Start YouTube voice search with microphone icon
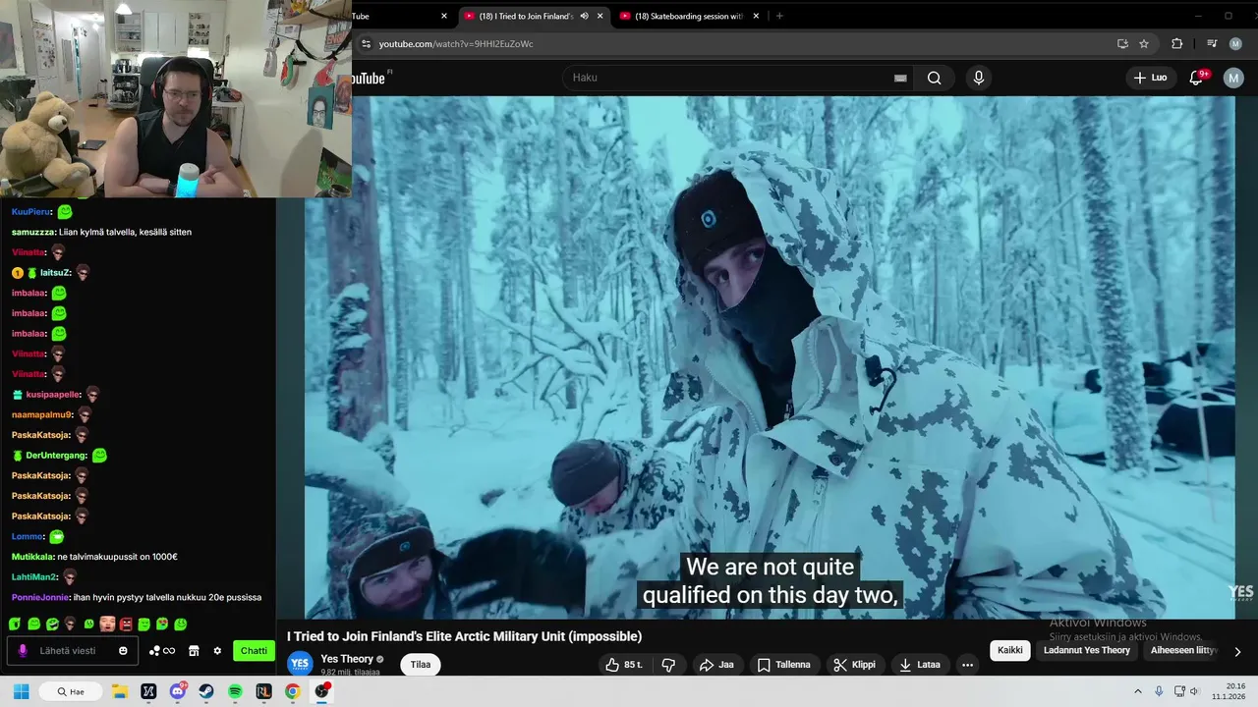Screen dimensions: 1258x707 point(978,78)
